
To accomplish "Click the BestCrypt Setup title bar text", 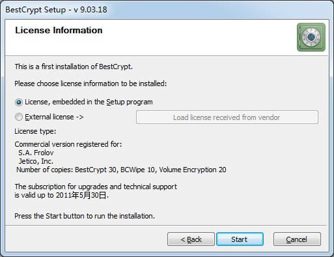I will tap(36, 10).
